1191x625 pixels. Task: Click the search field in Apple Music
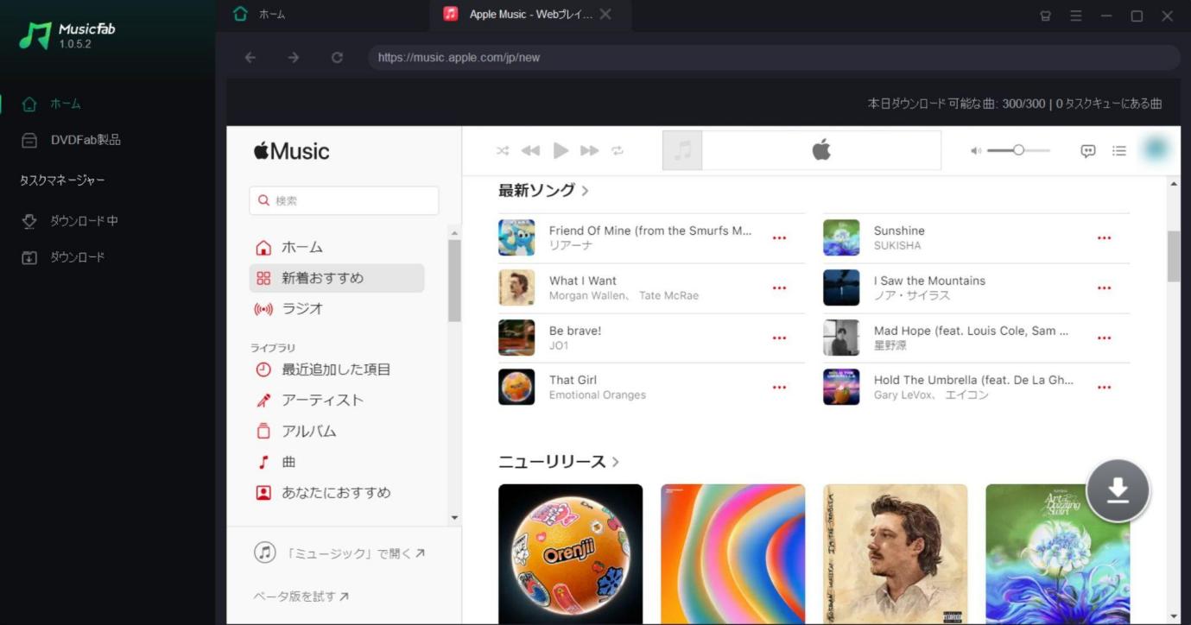pyautogui.click(x=344, y=200)
